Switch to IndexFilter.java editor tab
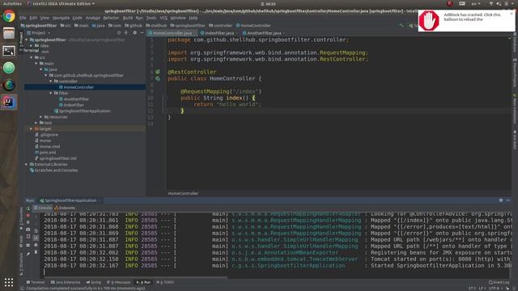Viewport: 518px width, 291px height. pyautogui.click(x=219, y=33)
